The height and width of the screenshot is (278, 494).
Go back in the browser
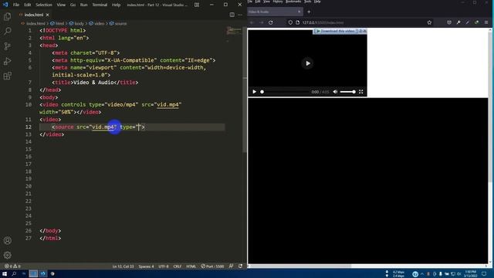[252, 22]
